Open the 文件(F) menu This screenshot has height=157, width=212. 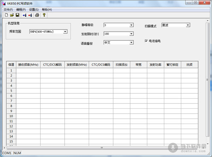pyautogui.click(x=8, y=10)
